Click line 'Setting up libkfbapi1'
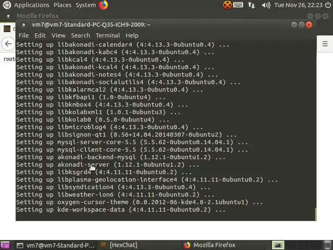 pos(91,97)
